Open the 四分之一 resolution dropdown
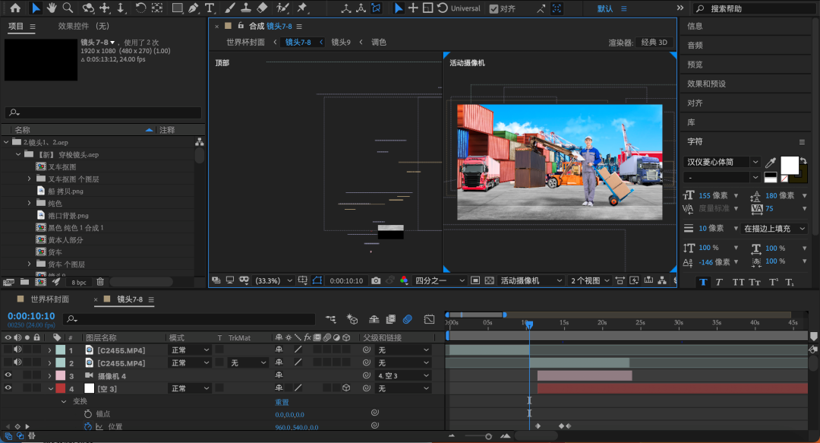The height and width of the screenshot is (443, 820). pyautogui.click(x=439, y=280)
